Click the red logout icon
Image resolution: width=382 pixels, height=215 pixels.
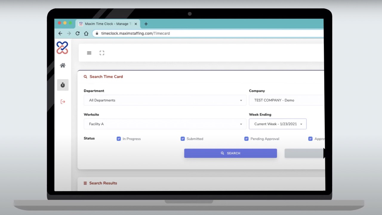pyautogui.click(x=63, y=102)
